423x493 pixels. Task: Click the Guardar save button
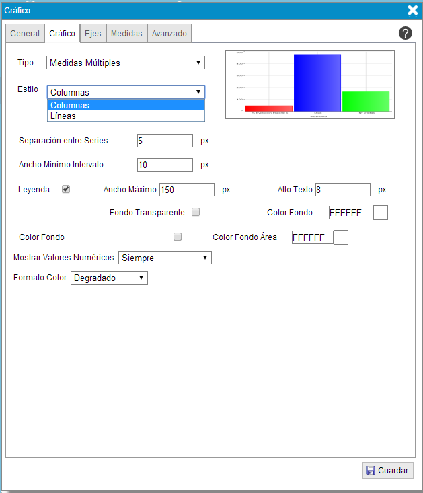pyautogui.click(x=387, y=471)
